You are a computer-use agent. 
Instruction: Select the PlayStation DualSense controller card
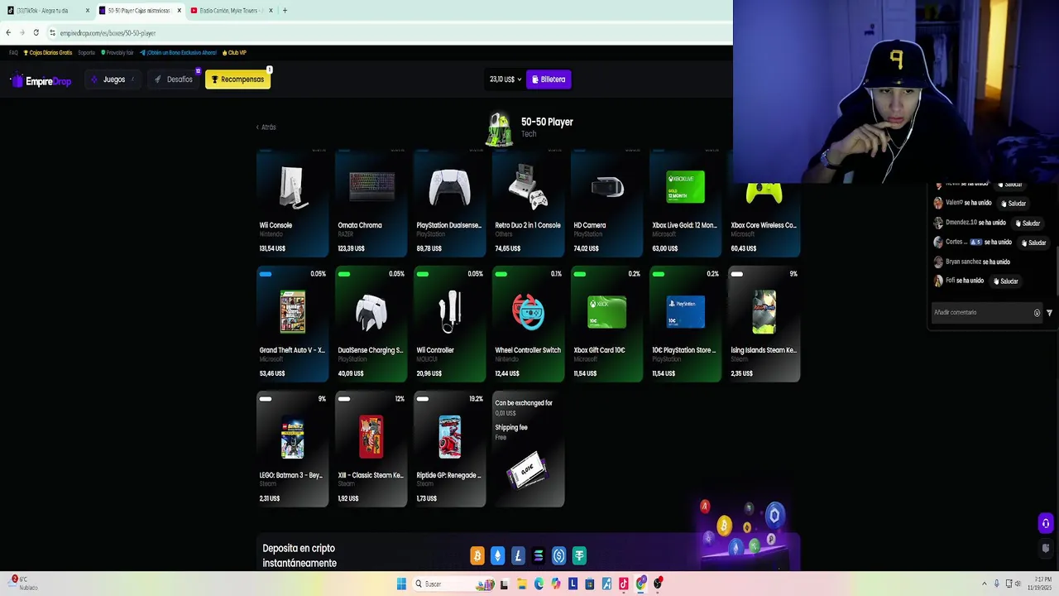(449, 203)
